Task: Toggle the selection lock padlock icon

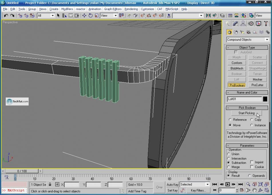Action: click(x=50, y=184)
